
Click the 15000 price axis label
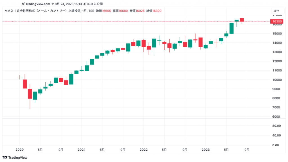click(x=277, y=33)
